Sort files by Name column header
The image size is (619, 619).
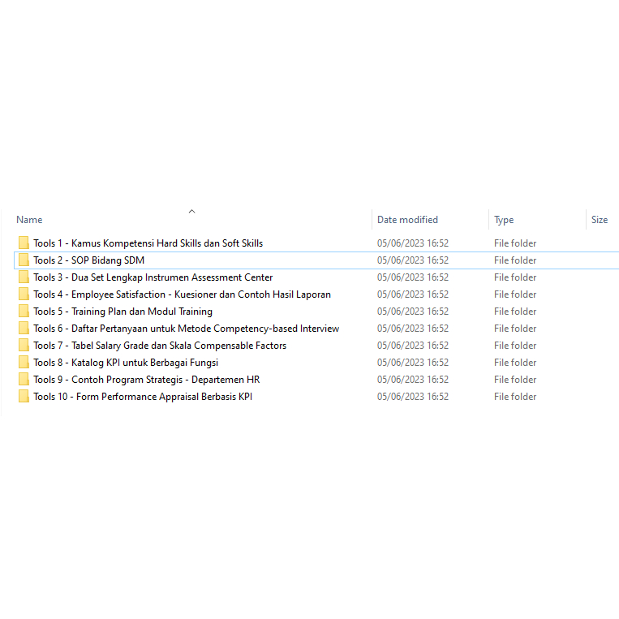[29, 220]
